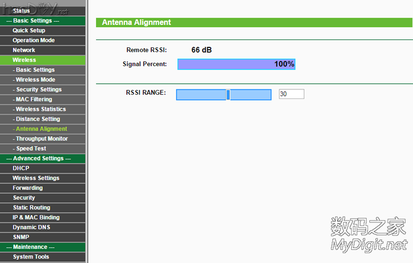This screenshot has width=413, height=263.
Task: Select Operation Mode menu item
Action: pyautogui.click(x=33, y=40)
